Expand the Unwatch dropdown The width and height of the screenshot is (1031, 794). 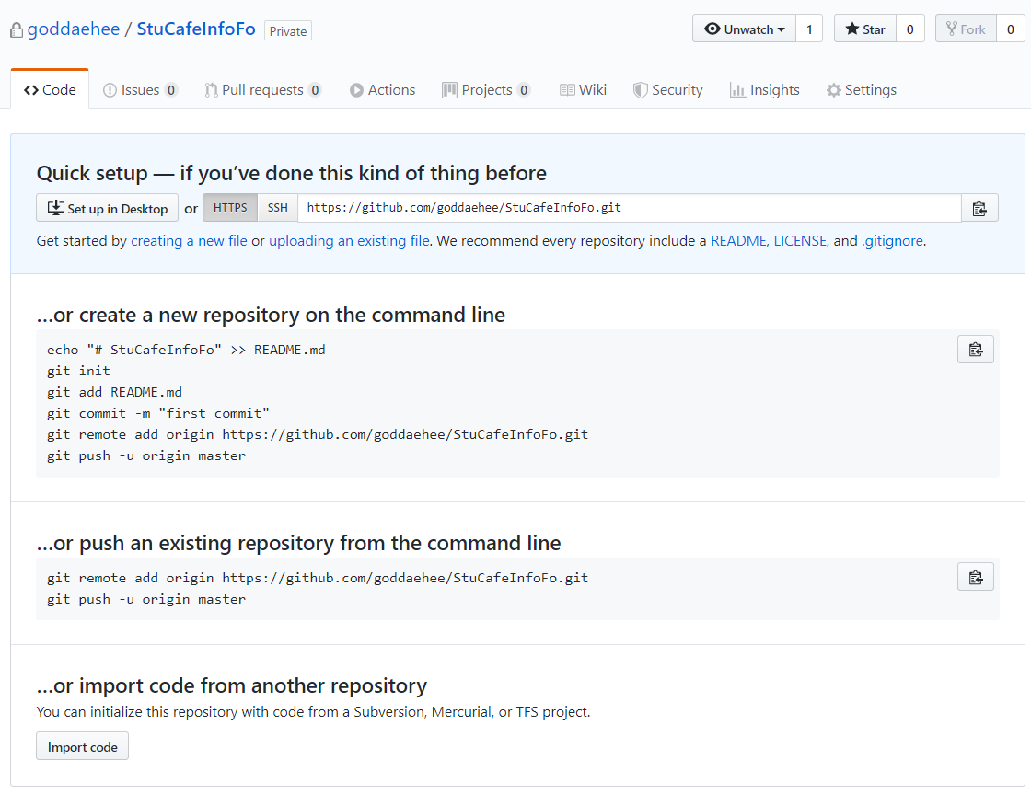click(x=745, y=29)
